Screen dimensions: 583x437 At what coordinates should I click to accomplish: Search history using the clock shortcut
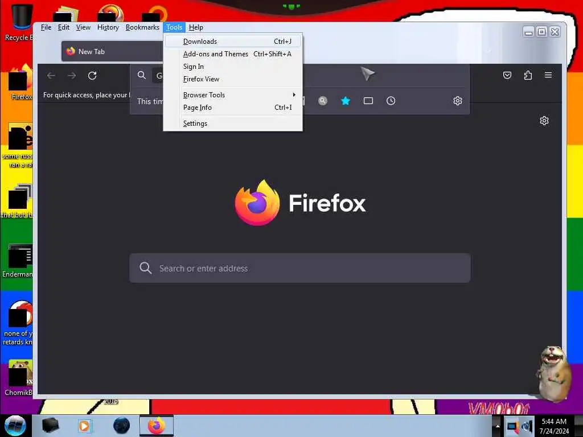(x=391, y=101)
